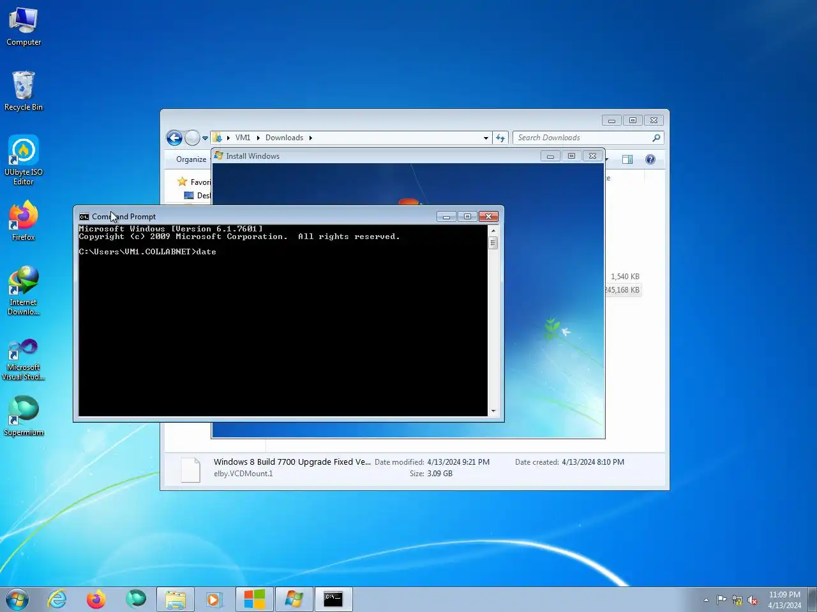Viewport: 817px width, 612px height.
Task: Open the Windows Start menu orb
Action: pyautogui.click(x=17, y=599)
